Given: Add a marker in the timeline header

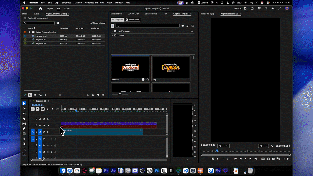Looking at the screenshot, I should [48, 109].
